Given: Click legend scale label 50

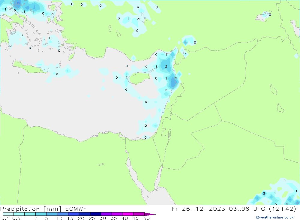Looking at the screenshot, I should tap(147, 218).
